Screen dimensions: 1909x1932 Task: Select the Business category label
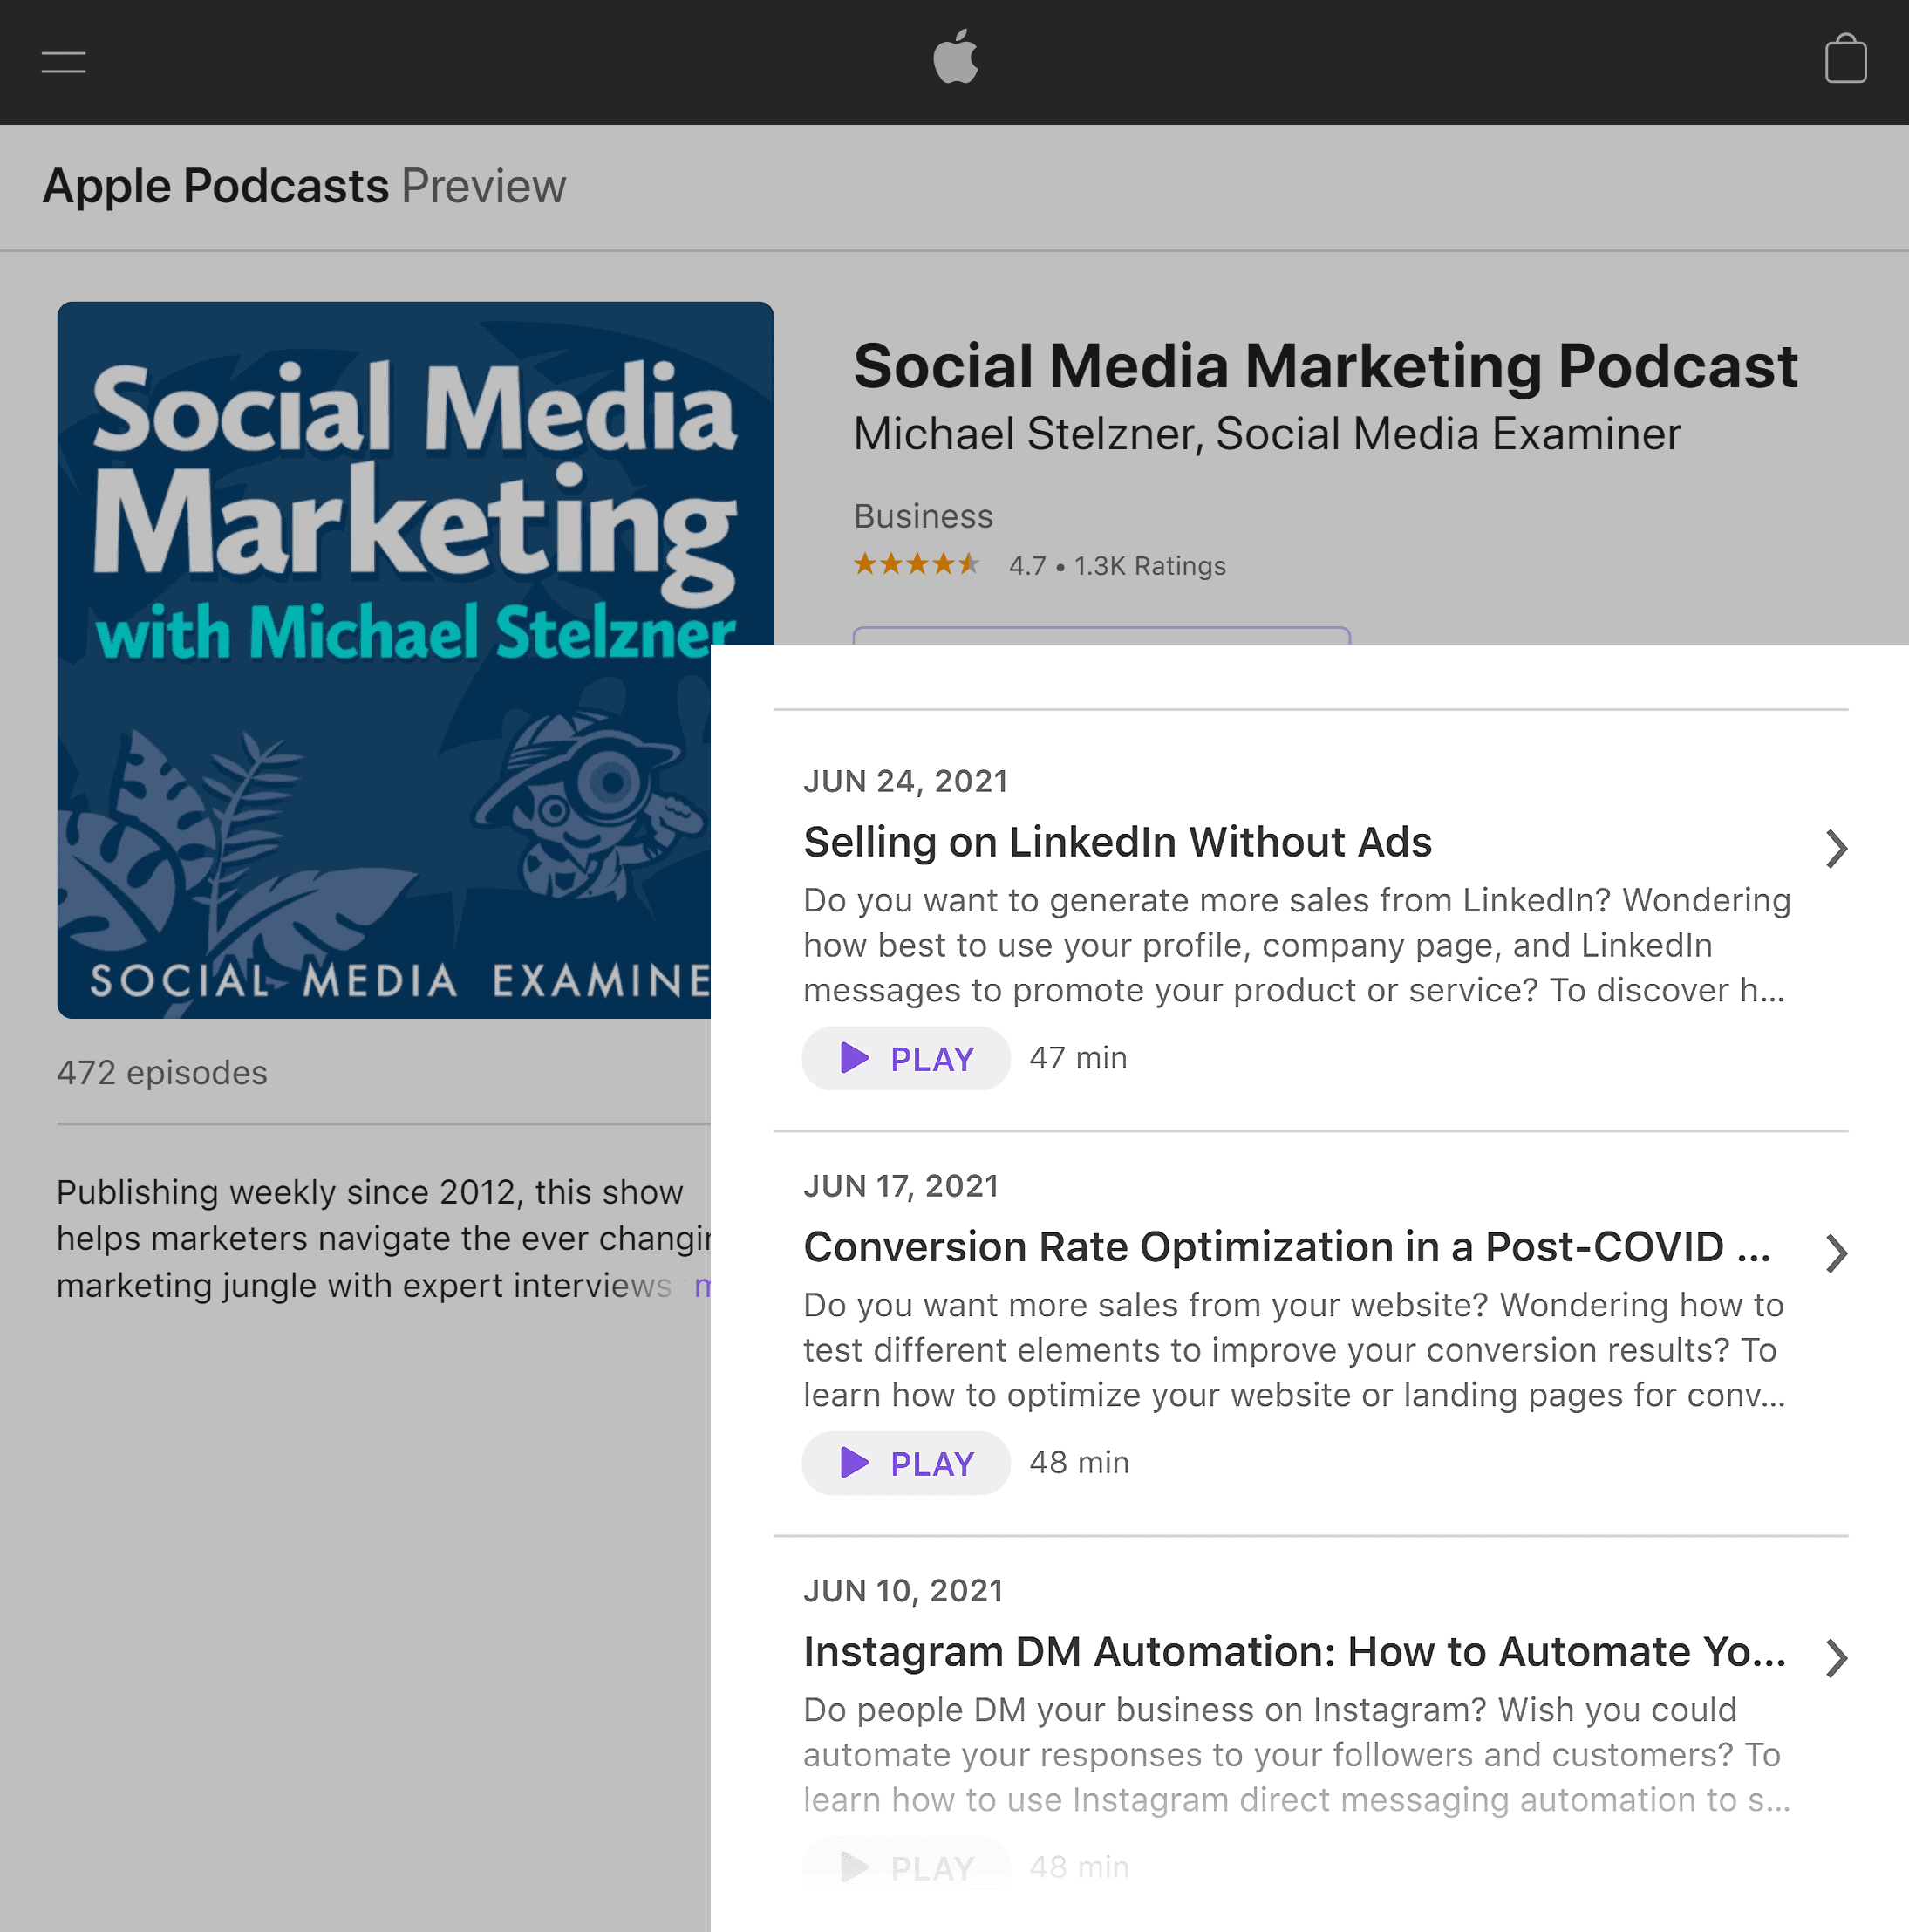click(922, 516)
